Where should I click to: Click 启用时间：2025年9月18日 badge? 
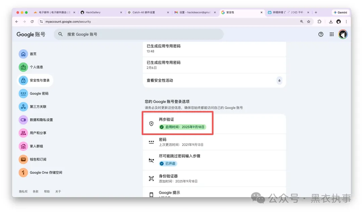[x=183, y=127]
